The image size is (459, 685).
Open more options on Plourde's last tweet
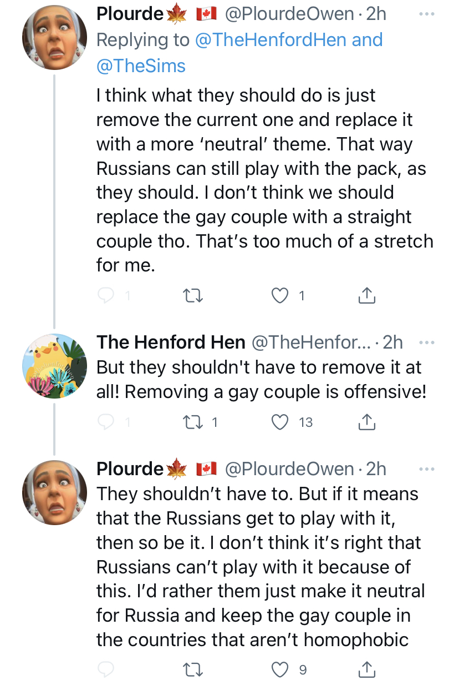click(426, 469)
